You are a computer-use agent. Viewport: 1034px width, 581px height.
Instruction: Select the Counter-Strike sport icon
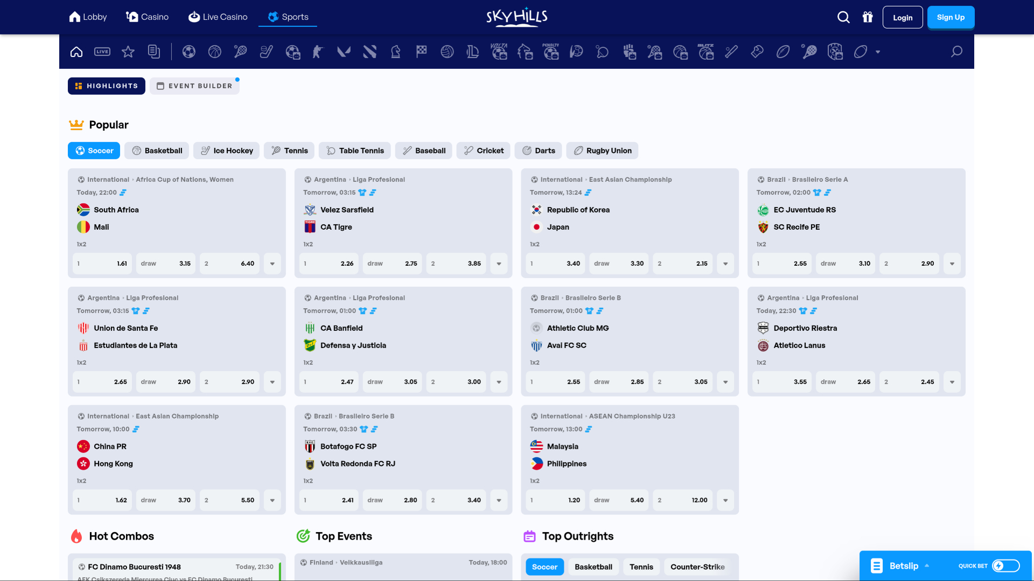pyautogui.click(x=318, y=52)
